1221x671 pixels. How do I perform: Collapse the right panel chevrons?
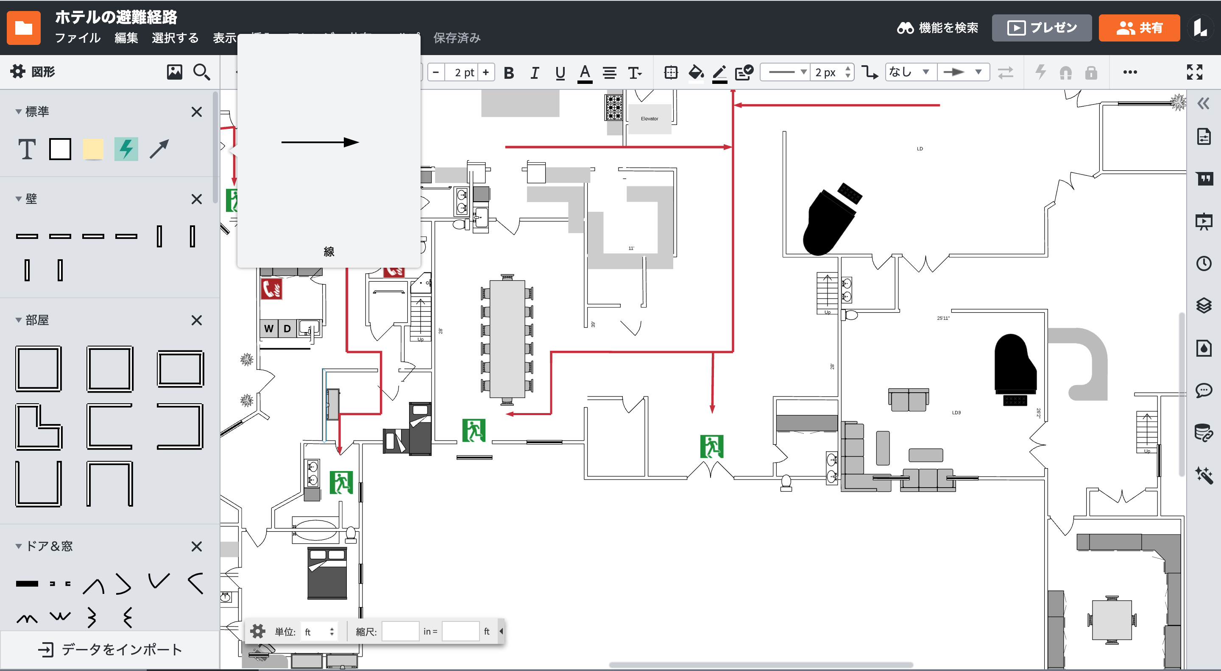pos(1204,103)
